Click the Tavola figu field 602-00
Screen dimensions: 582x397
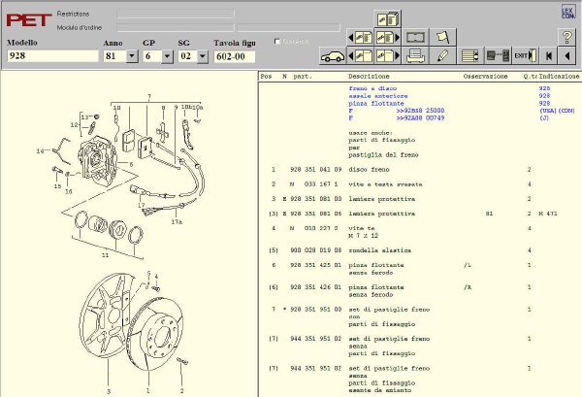pyautogui.click(x=235, y=56)
